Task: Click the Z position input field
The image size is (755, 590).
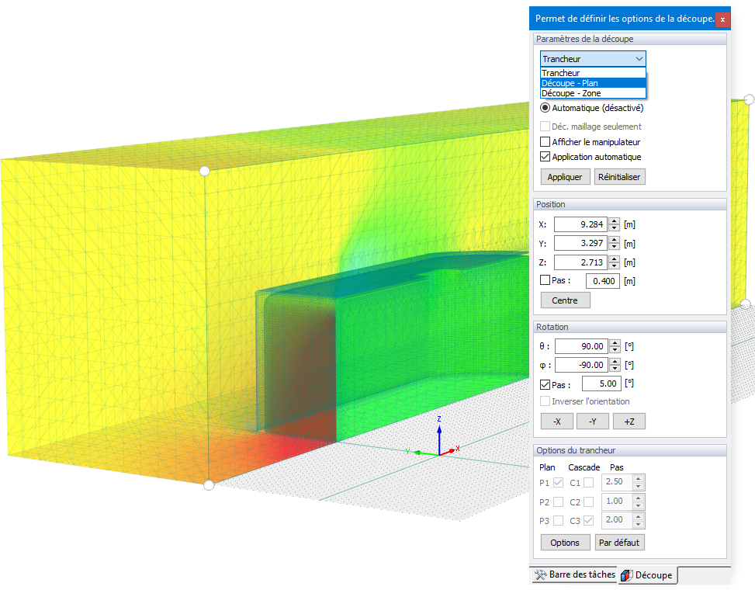Action: coord(580,262)
